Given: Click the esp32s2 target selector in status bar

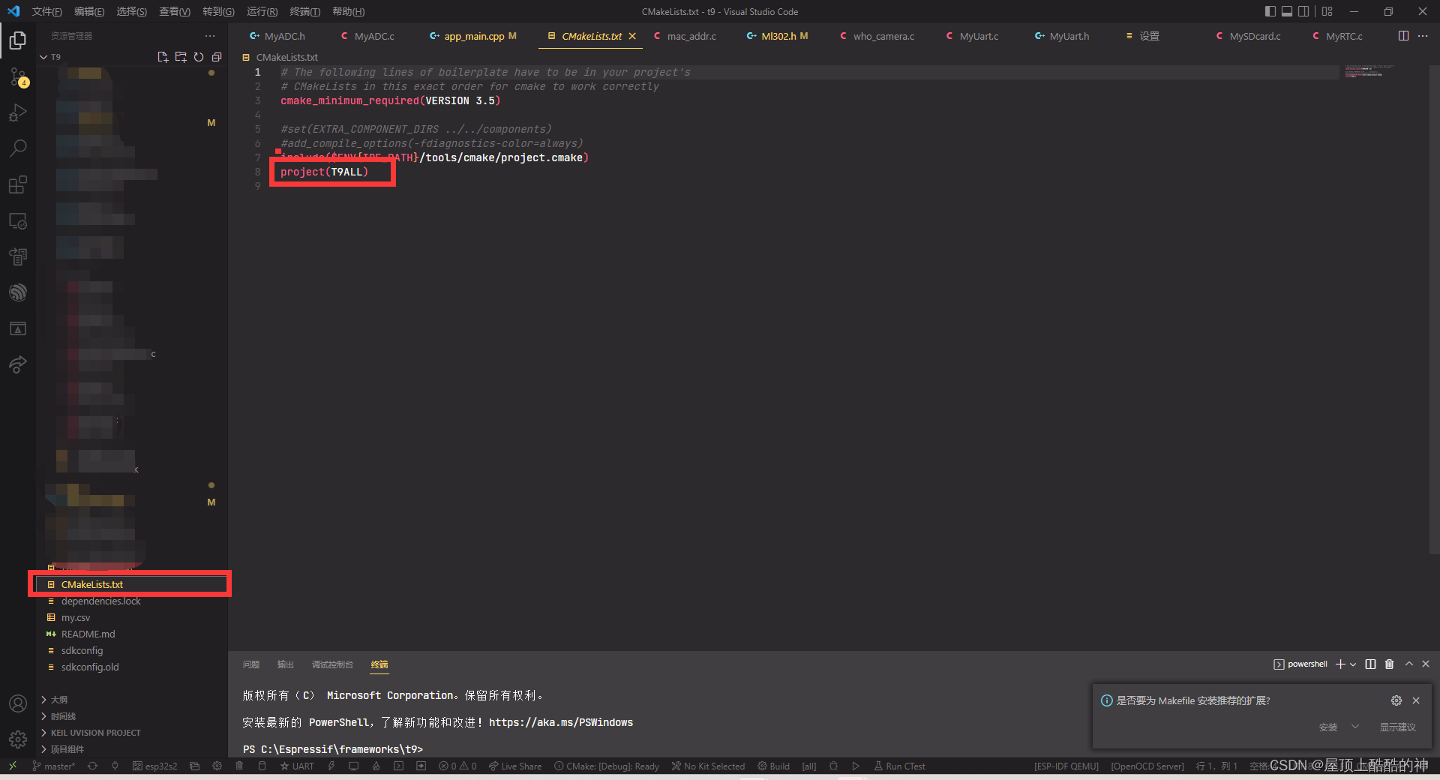Looking at the screenshot, I should coord(155,766).
